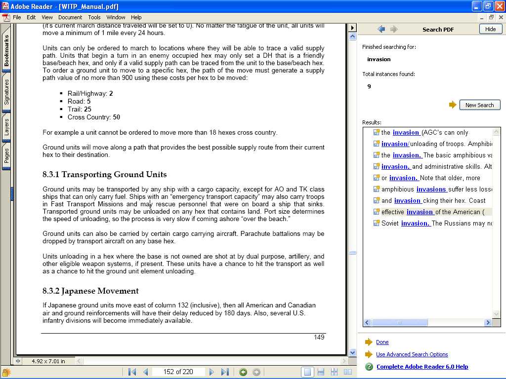Viewport: 506px width, 379px height.
Task: Go to next page arrow
Action: (x=211, y=372)
